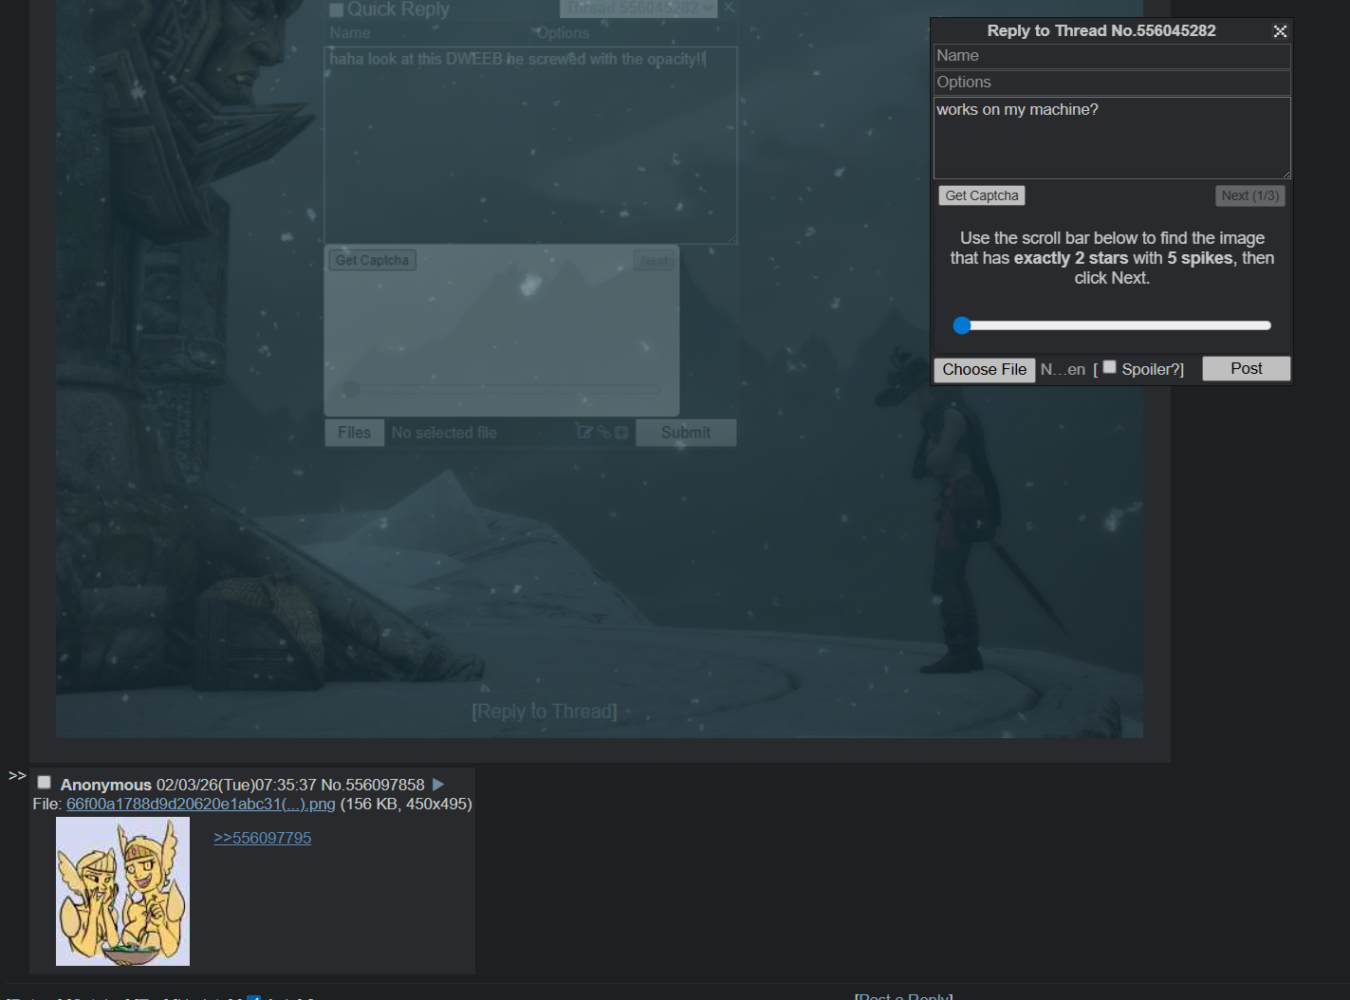1350x1000 pixels.
Task: Focus the Name field in the reply form
Action: (1112, 56)
